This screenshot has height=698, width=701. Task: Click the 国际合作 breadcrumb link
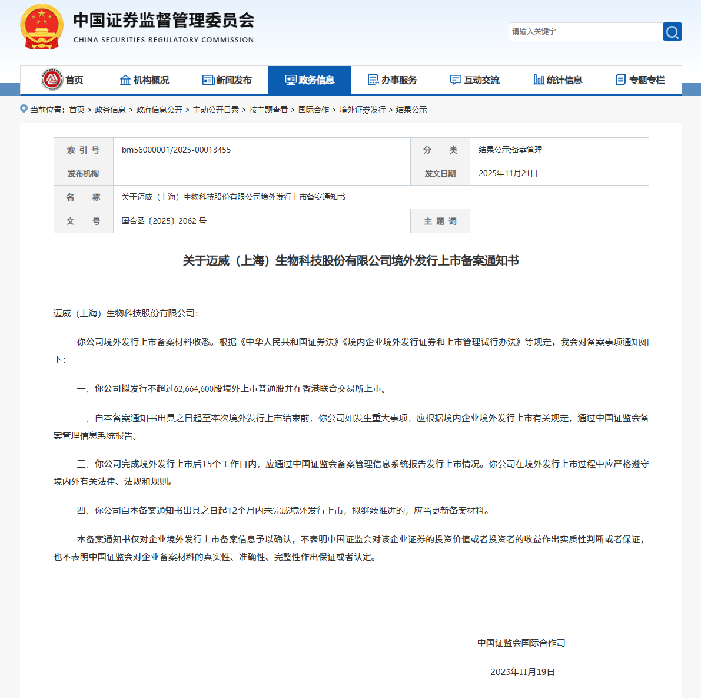pyautogui.click(x=313, y=110)
